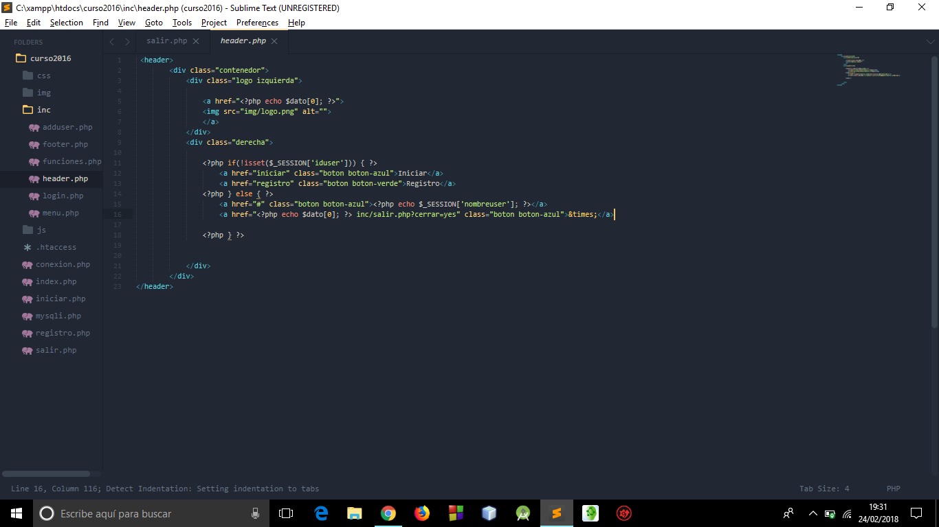Viewport: 939px width, 527px height.
Task: Open Firefox from the taskbar
Action: 422,513
